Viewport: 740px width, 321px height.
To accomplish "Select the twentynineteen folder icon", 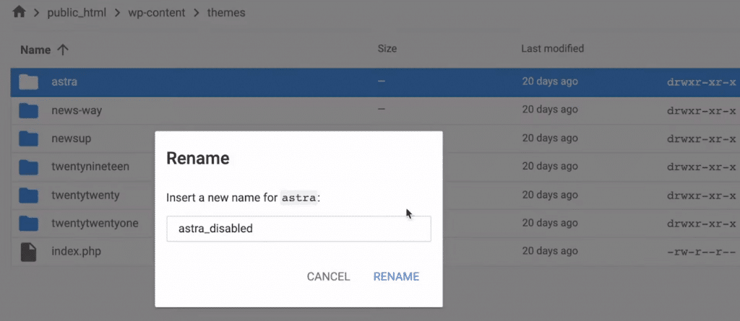I will click(28, 167).
